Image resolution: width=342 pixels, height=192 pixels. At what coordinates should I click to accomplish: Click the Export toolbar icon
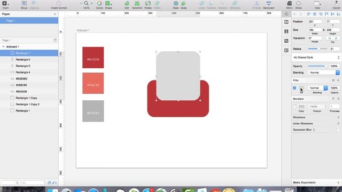point(337,3)
